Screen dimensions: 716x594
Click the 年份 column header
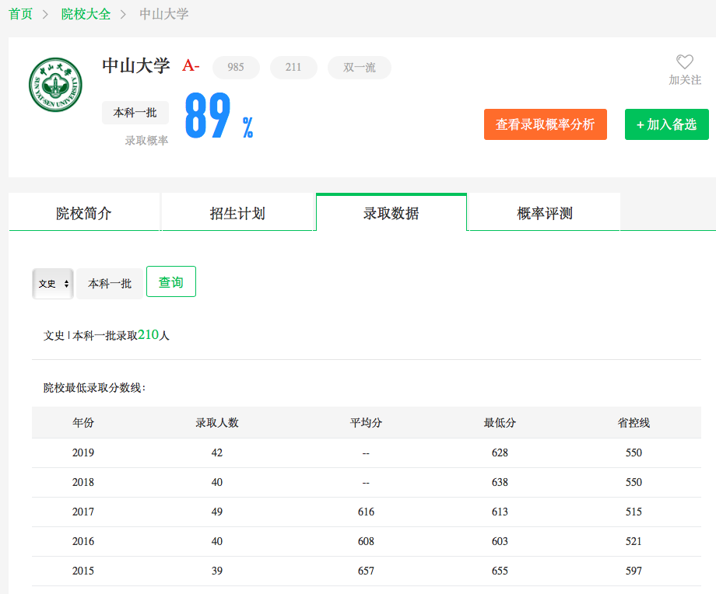point(83,422)
